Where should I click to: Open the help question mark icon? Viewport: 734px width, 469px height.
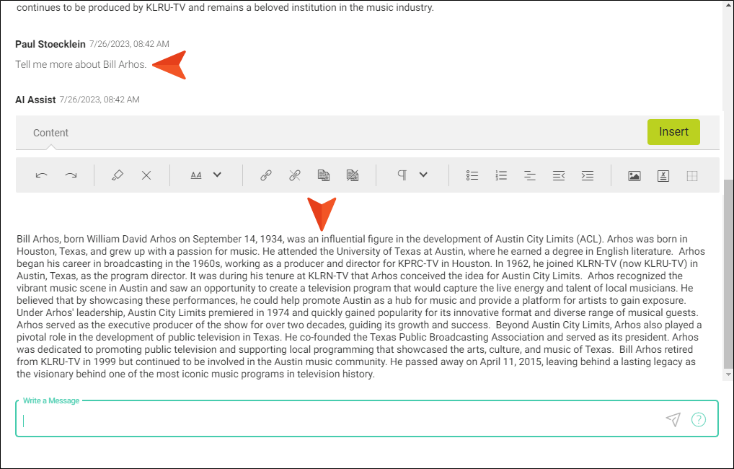(699, 419)
